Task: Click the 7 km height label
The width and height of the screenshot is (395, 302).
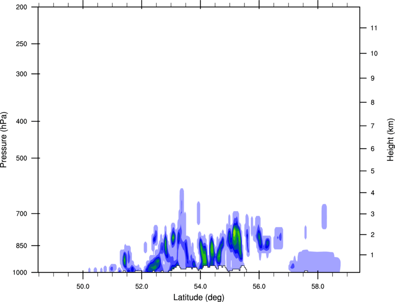Action: tap(373, 126)
